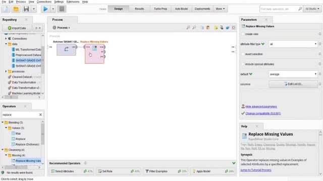Image resolution: width=323 pixels, height=181 pixels.
Task: Add recommended Apply Model operator
Action: coord(212,171)
